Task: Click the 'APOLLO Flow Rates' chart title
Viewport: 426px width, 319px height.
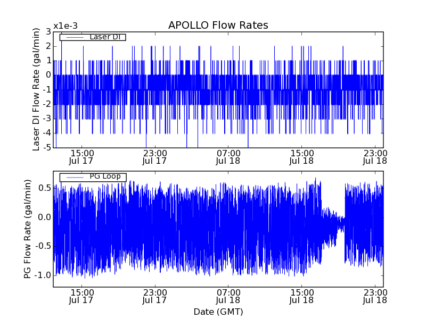Action: pyautogui.click(x=218, y=25)
